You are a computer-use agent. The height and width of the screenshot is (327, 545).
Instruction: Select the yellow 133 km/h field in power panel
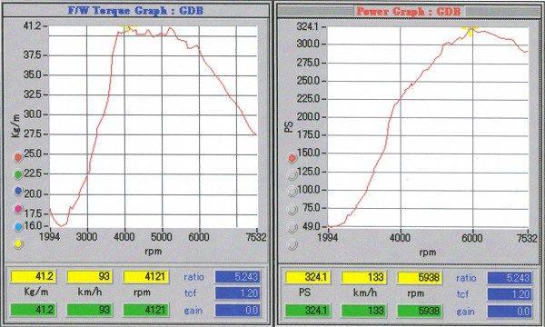[x=364, y=277]
